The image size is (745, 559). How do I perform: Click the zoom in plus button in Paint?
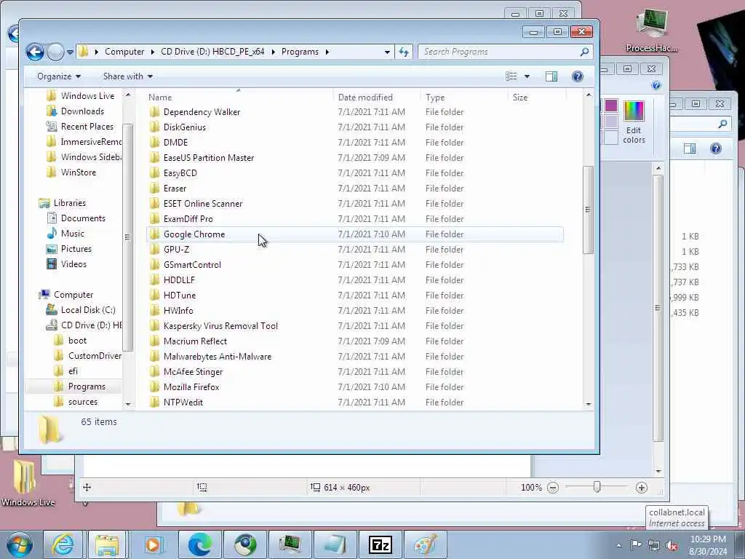click(x=642, y=487)
